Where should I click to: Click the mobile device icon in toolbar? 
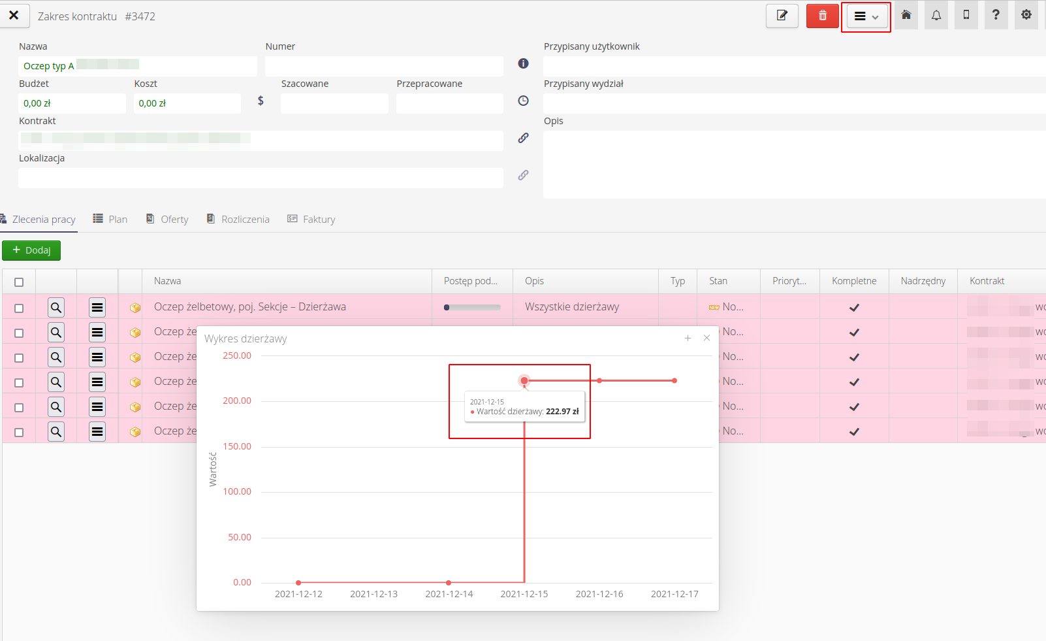coord(966,15)
